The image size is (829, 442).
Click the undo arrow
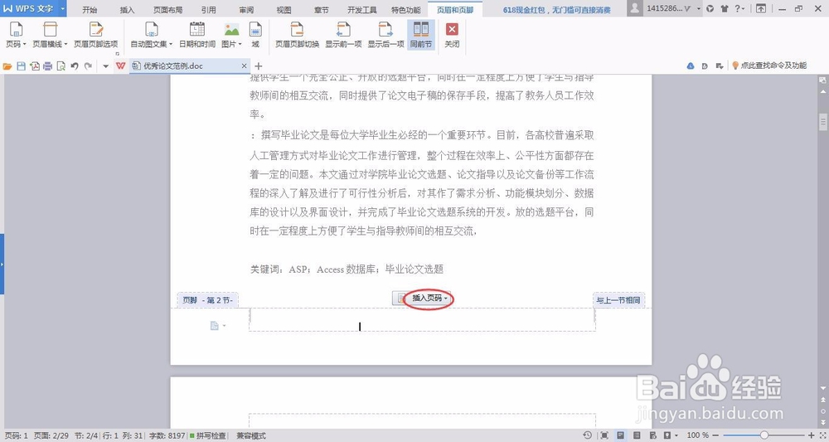pos(75,66)
